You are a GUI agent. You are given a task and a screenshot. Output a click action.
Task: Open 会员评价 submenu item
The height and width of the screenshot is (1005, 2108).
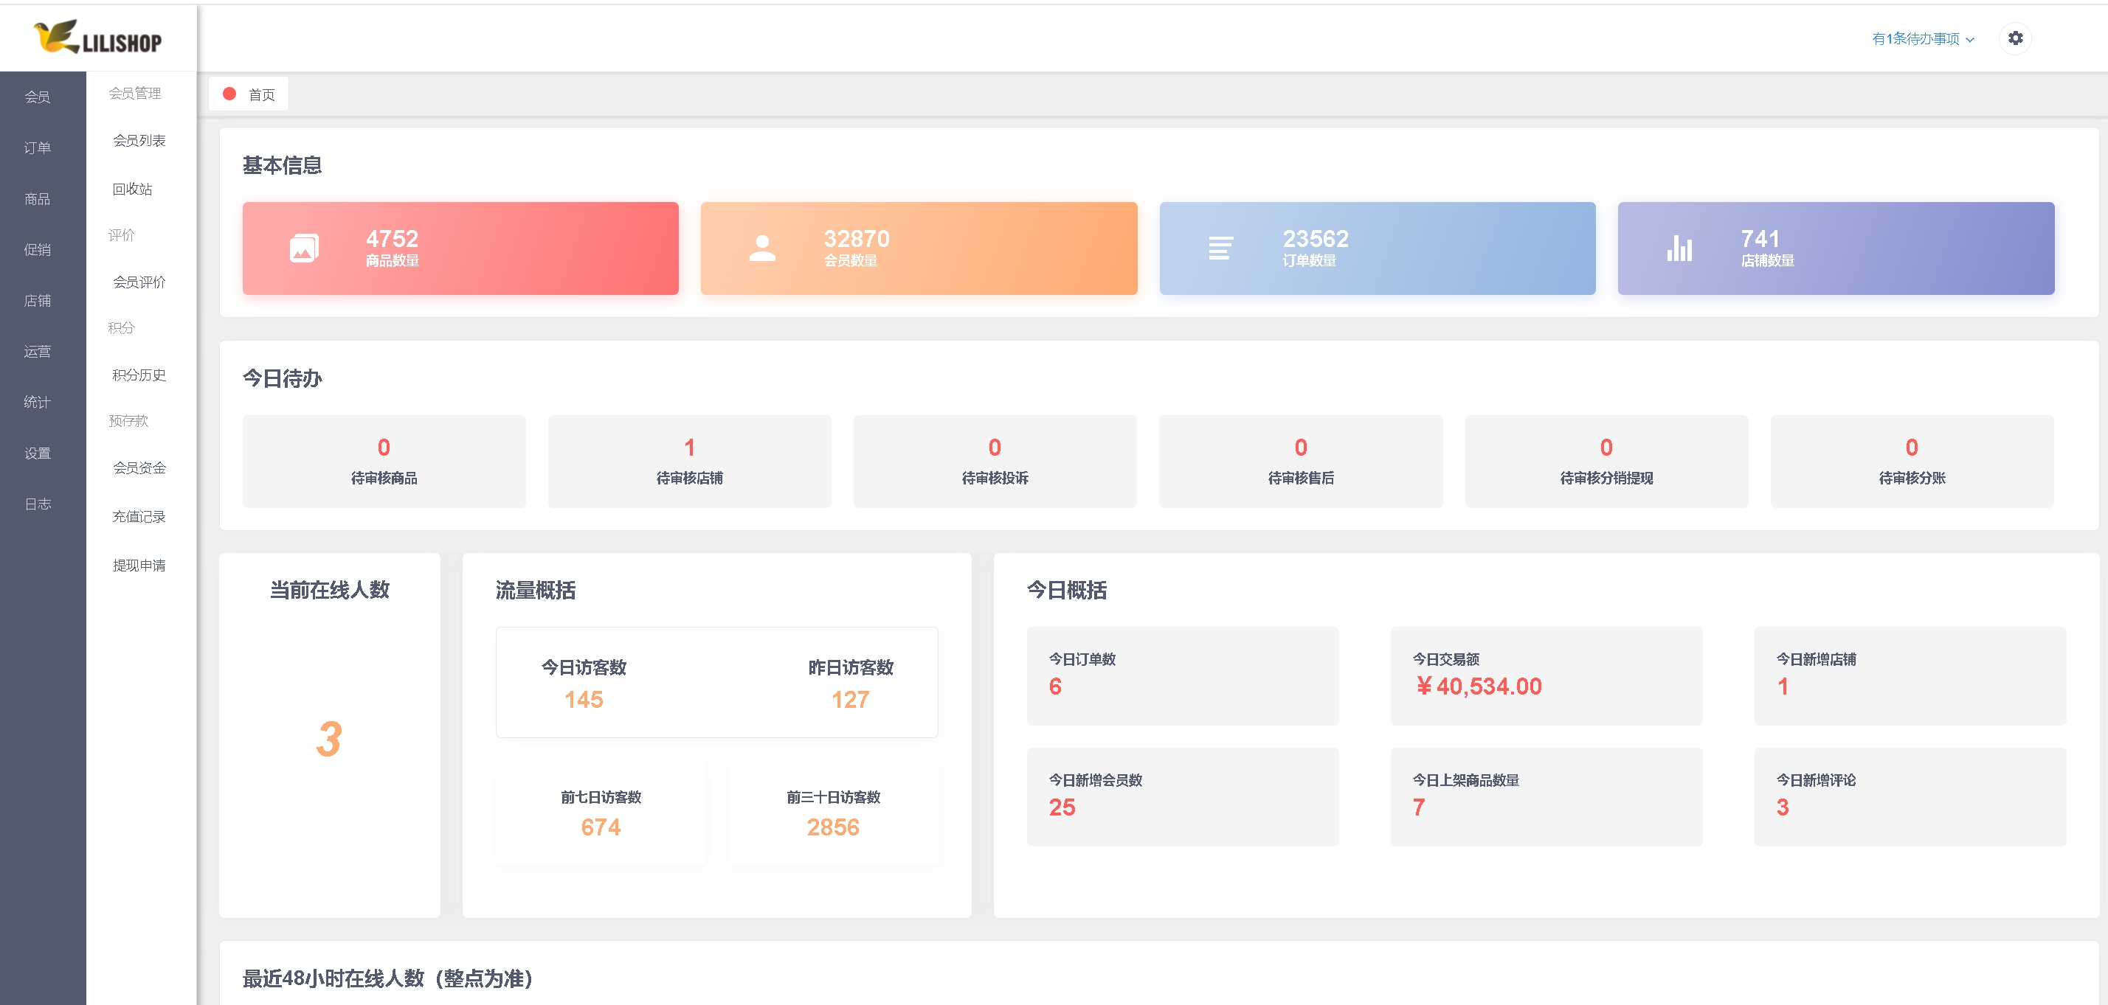click(x=139, y=282)
